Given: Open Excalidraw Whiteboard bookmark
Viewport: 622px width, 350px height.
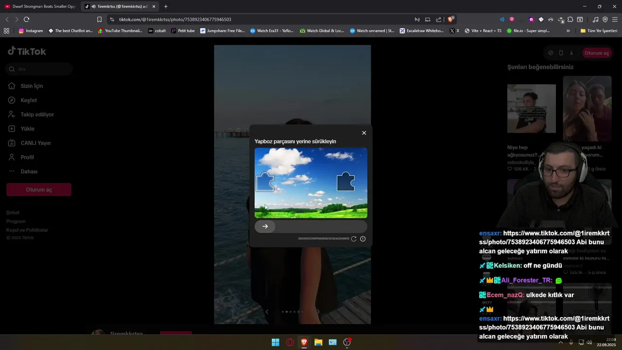Looking at the screenshot, I should [x=421, y=31].
